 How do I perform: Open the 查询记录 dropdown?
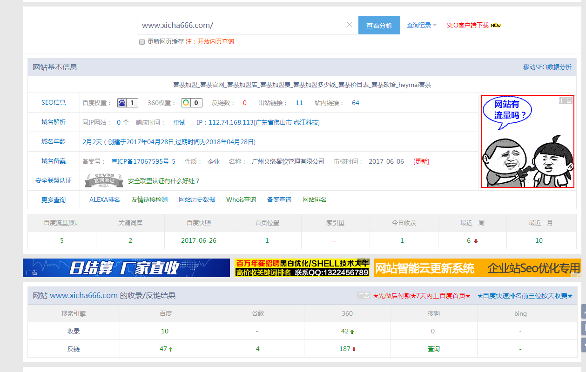coord(419,25)
